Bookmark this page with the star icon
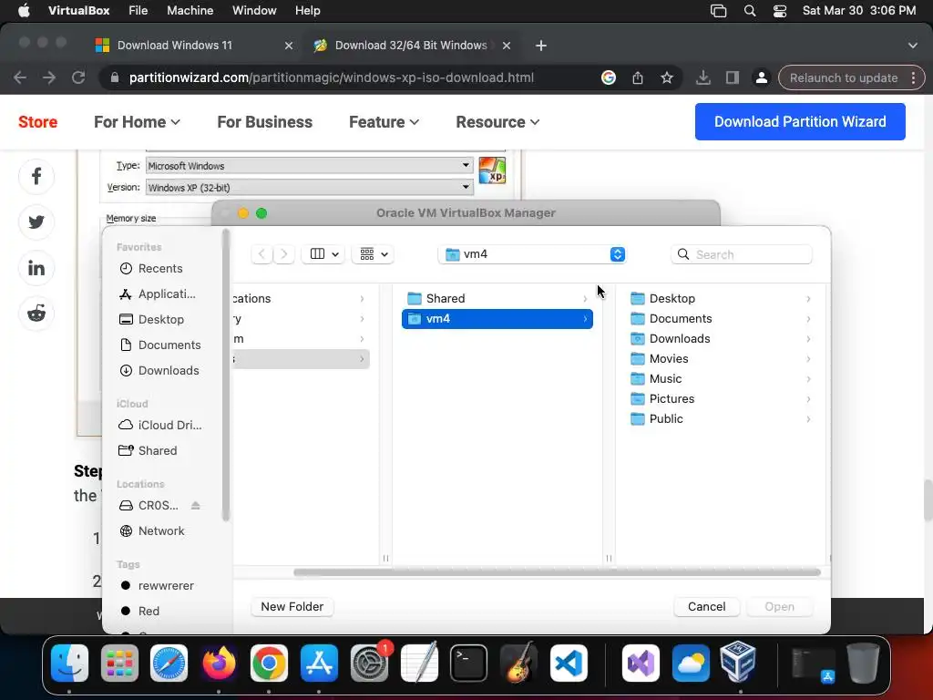933x700 pixels. [x=667, y=78]
